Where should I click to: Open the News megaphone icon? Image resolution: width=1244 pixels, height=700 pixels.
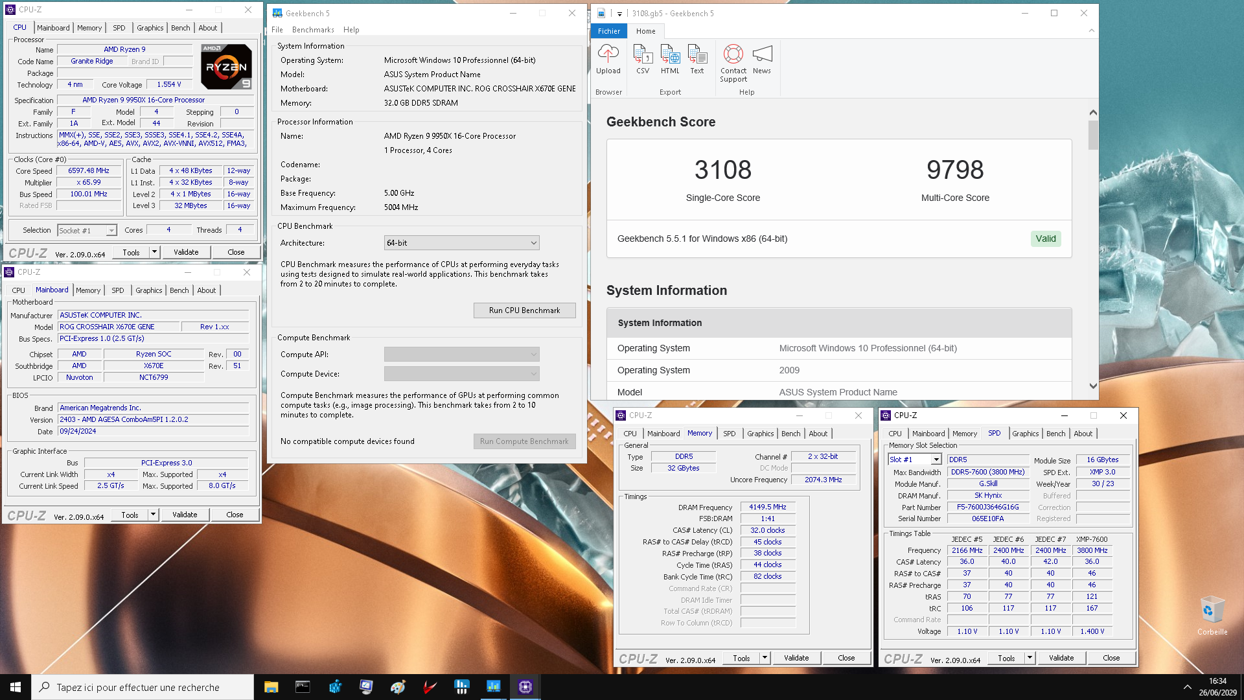(x=762, y=54)
